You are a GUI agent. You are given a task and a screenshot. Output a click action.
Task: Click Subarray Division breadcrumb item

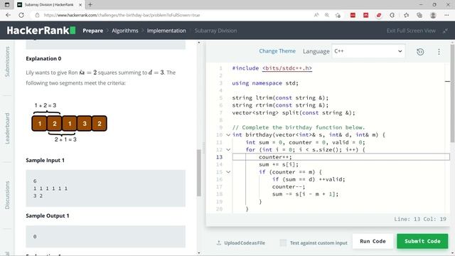[x=215, y=31]
